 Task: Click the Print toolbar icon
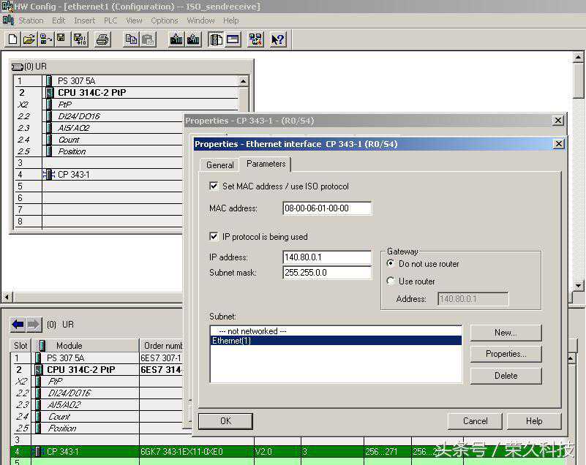[102, 39]
